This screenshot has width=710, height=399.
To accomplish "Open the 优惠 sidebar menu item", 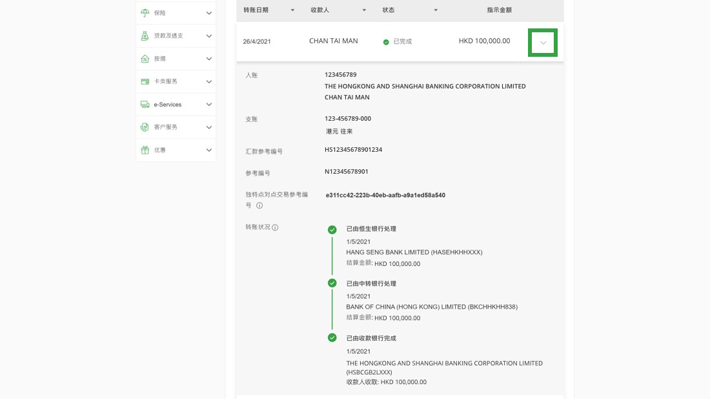I will coord(176,150).
